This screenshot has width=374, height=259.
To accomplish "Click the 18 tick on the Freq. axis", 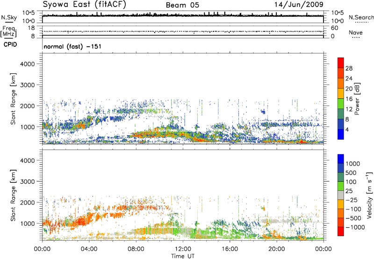I will coord(31,28).
